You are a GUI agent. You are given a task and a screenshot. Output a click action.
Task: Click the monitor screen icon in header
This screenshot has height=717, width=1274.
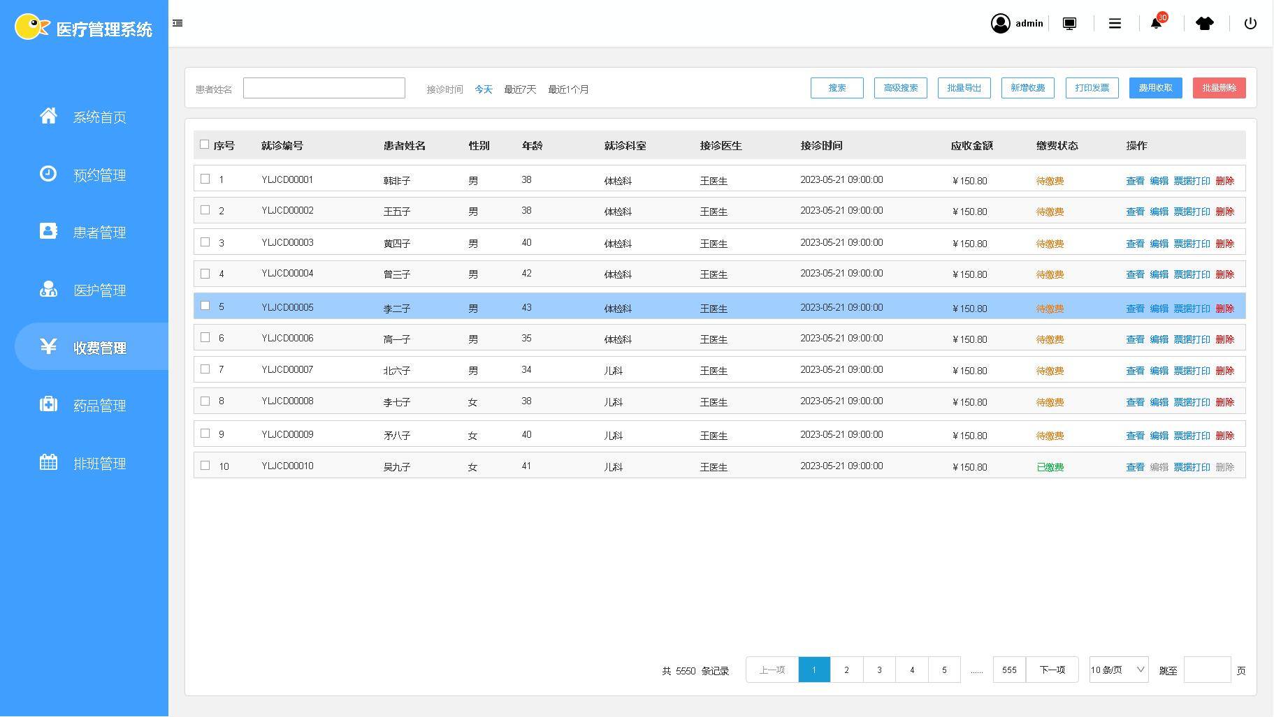coord(1069,24)
